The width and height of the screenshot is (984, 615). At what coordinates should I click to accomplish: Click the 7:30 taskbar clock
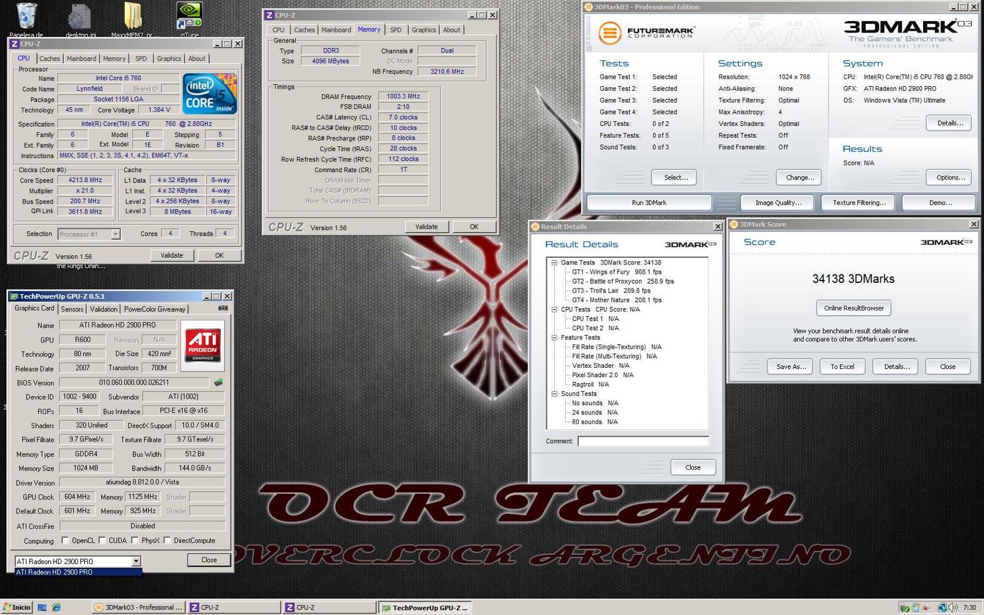click(x=970, y=607)
